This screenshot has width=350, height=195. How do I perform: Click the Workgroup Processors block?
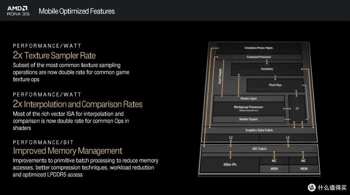248,108
